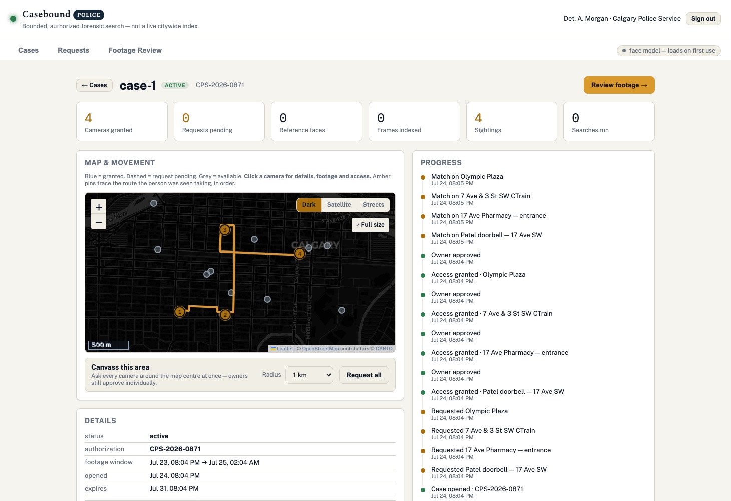Open the Leaflet attribution link
Image resolution: width=731 pixels, height=501 pixels.
click(x=282, y=349)
